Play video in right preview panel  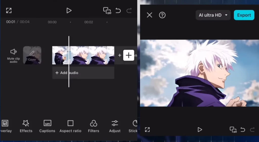pyautogui.click(x=200, y=130)
